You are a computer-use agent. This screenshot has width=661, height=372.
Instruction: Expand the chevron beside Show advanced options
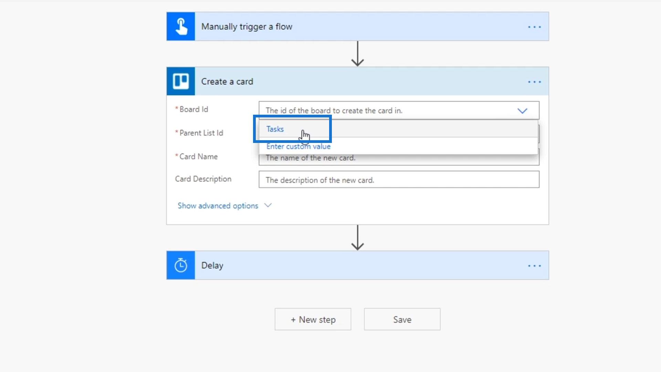click(268, 205)
